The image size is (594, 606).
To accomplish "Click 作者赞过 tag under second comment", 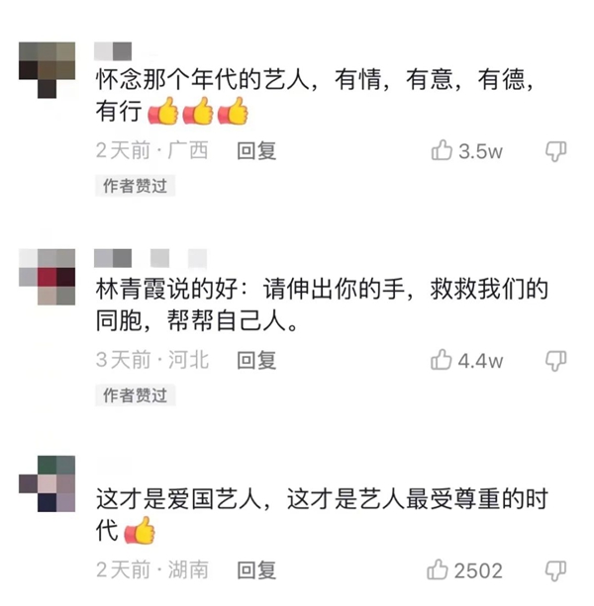I will [x=135, y=395].
